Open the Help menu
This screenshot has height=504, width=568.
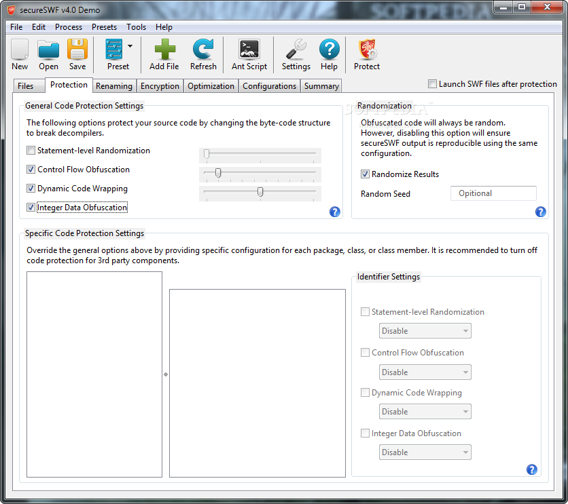click(164, 27)
